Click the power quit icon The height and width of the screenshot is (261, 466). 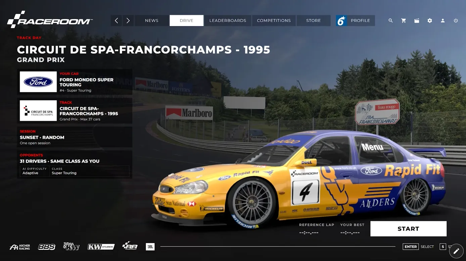coord(456,20)
